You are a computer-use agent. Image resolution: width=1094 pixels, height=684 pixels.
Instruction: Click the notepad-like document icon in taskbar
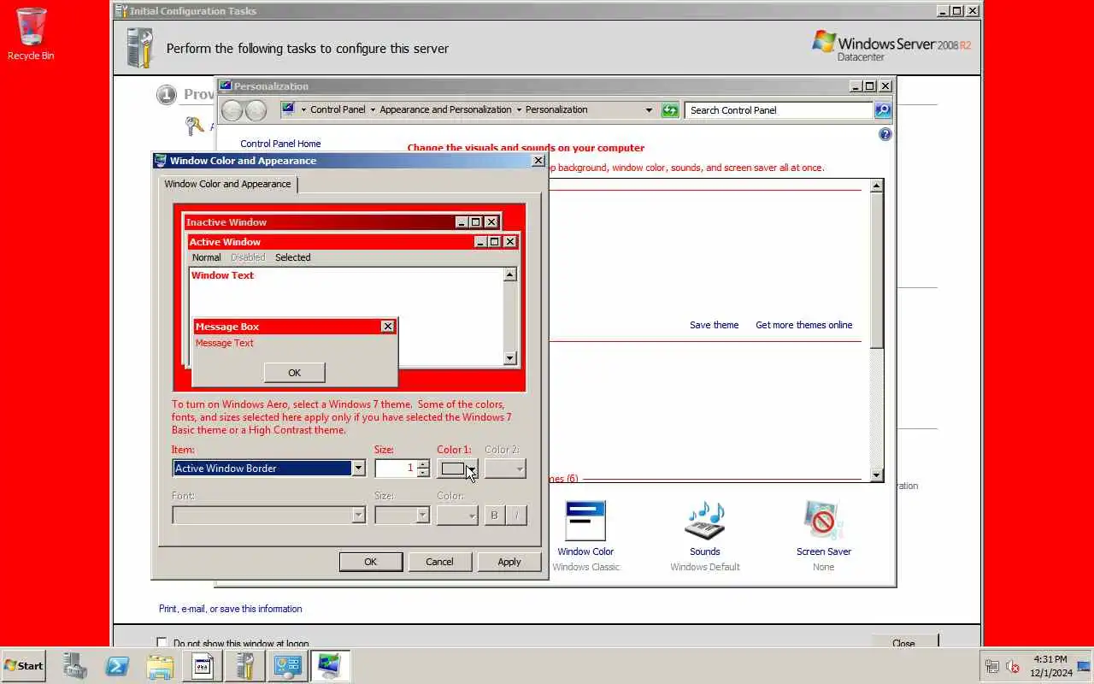pyautogui.click(x=203, y=665)
